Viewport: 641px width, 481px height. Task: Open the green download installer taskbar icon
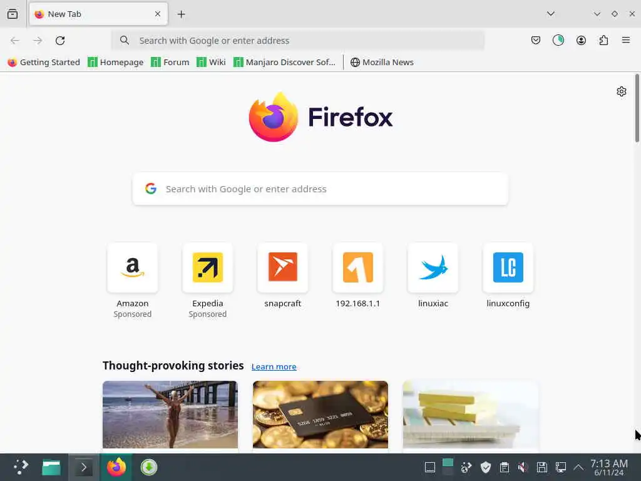click(x=149, y=467)
